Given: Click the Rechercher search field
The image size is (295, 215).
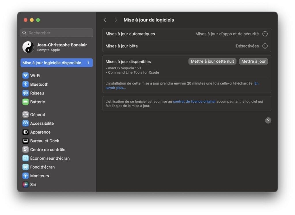Looking at the screenshot, I should click(56, 33).
